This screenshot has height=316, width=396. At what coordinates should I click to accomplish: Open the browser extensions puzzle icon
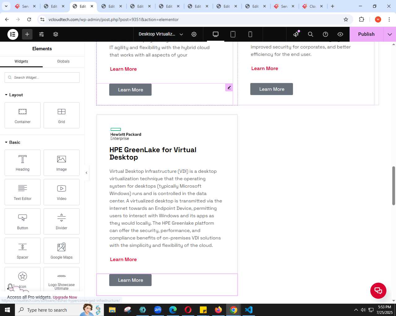tap(361, 19)
